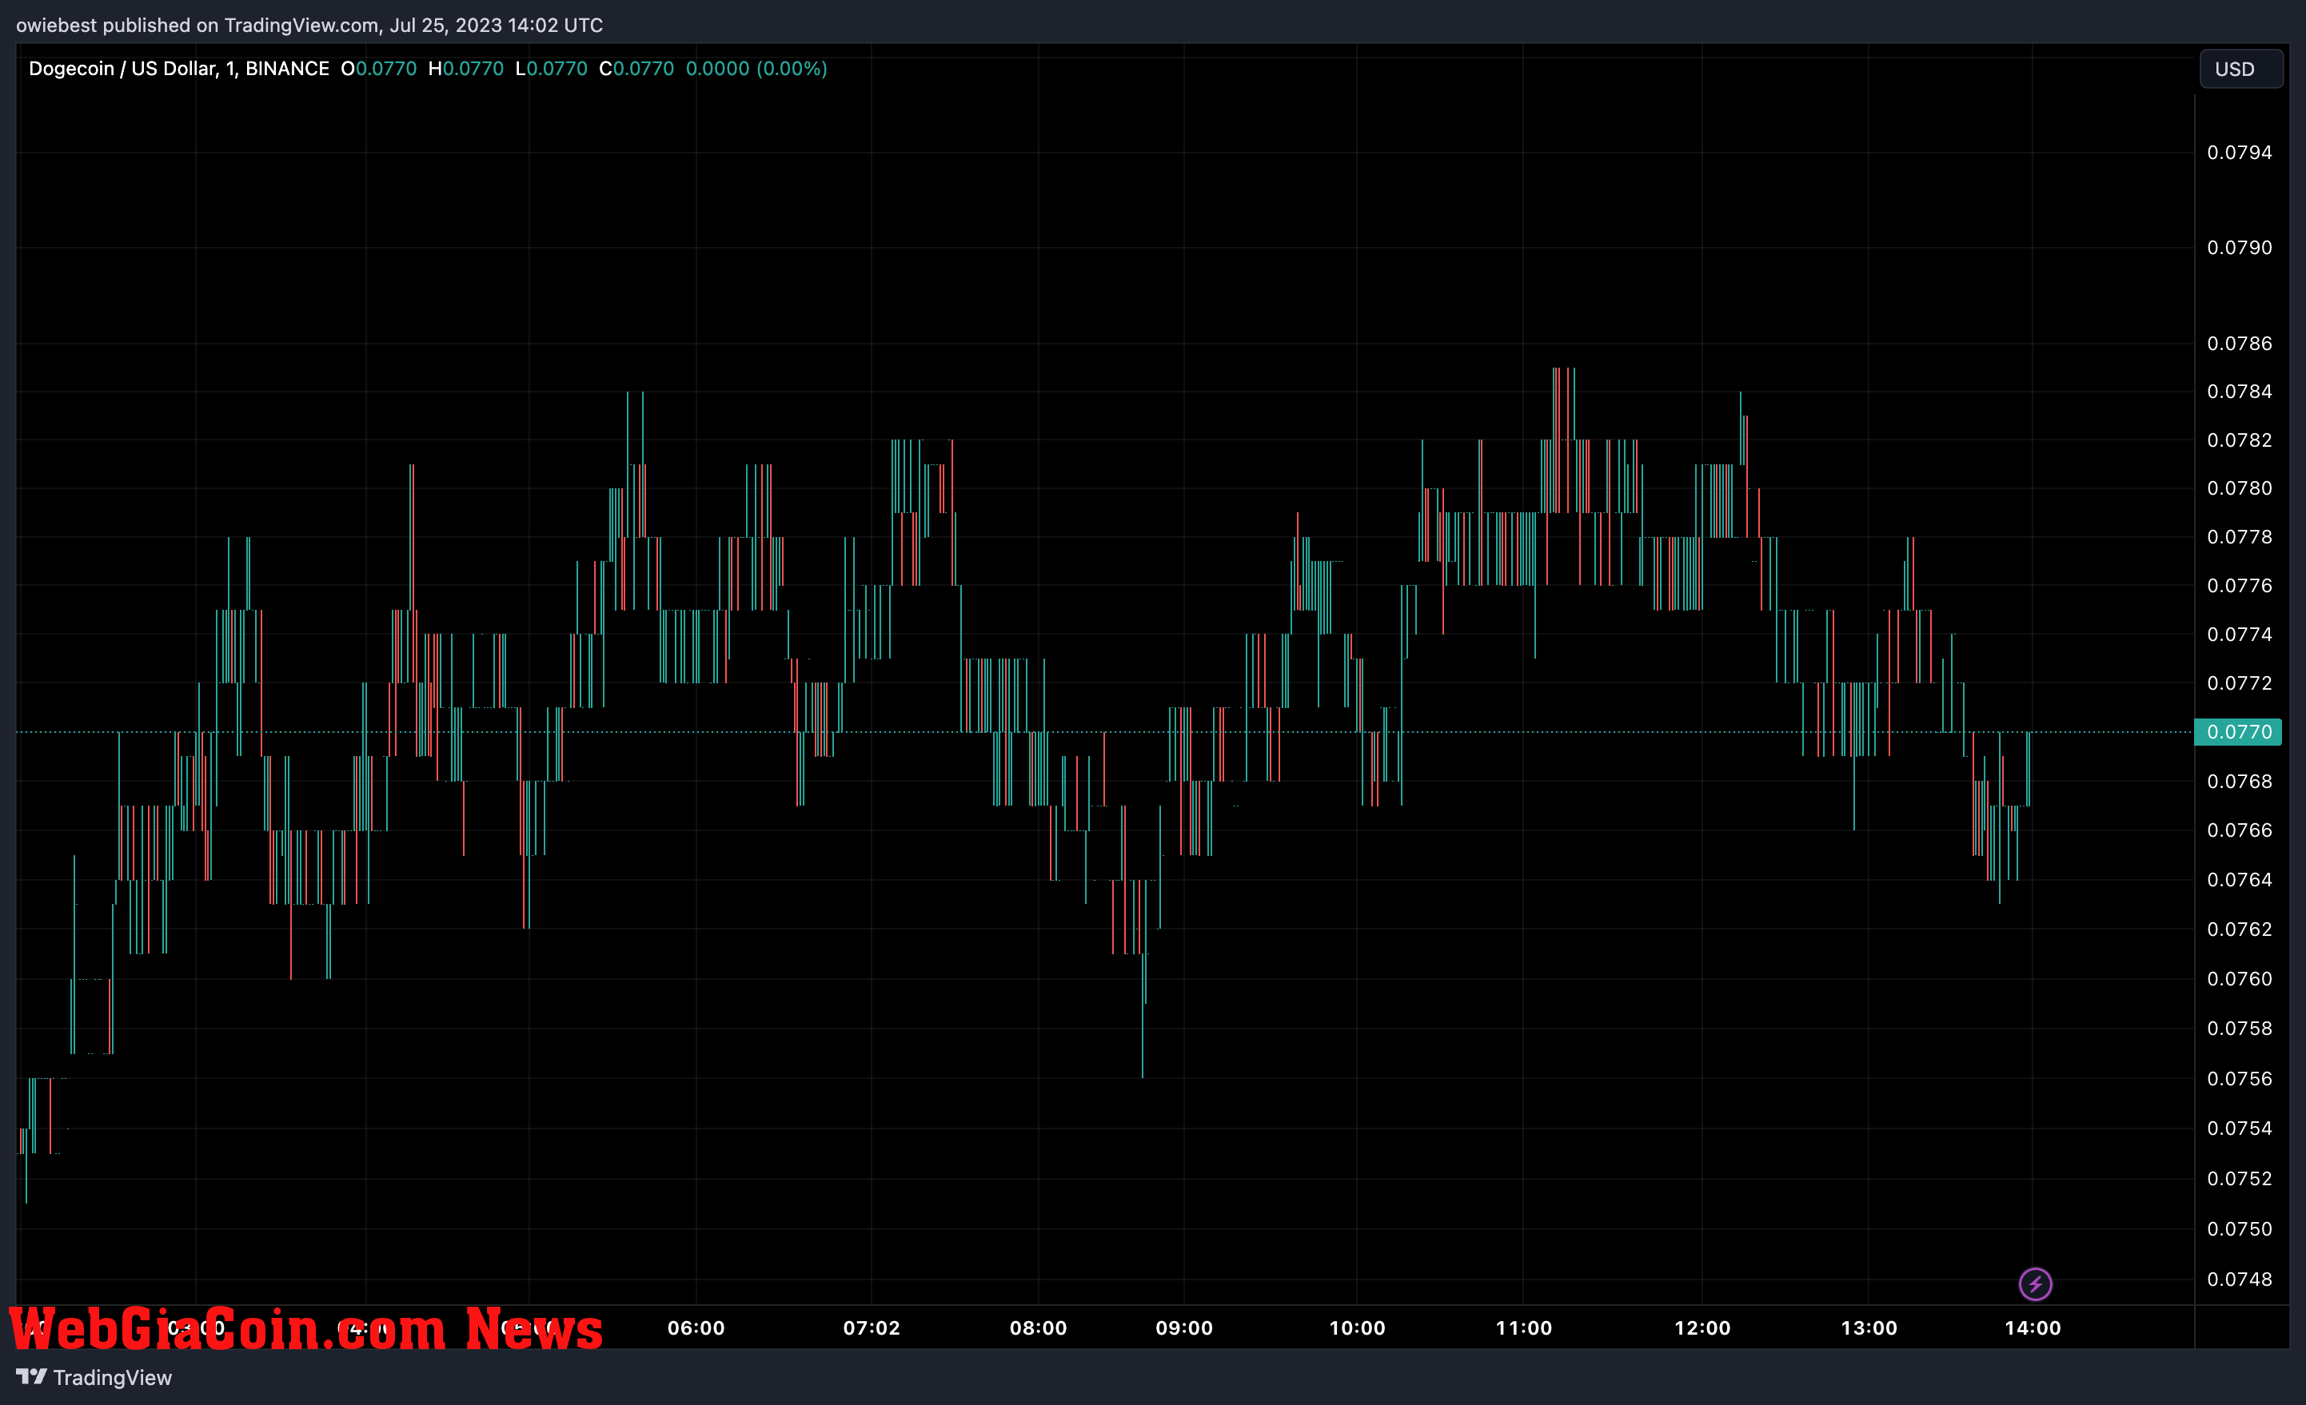Click the 0.0772 price axis label
2306x1405 pixels.
tap(2239, 683)
